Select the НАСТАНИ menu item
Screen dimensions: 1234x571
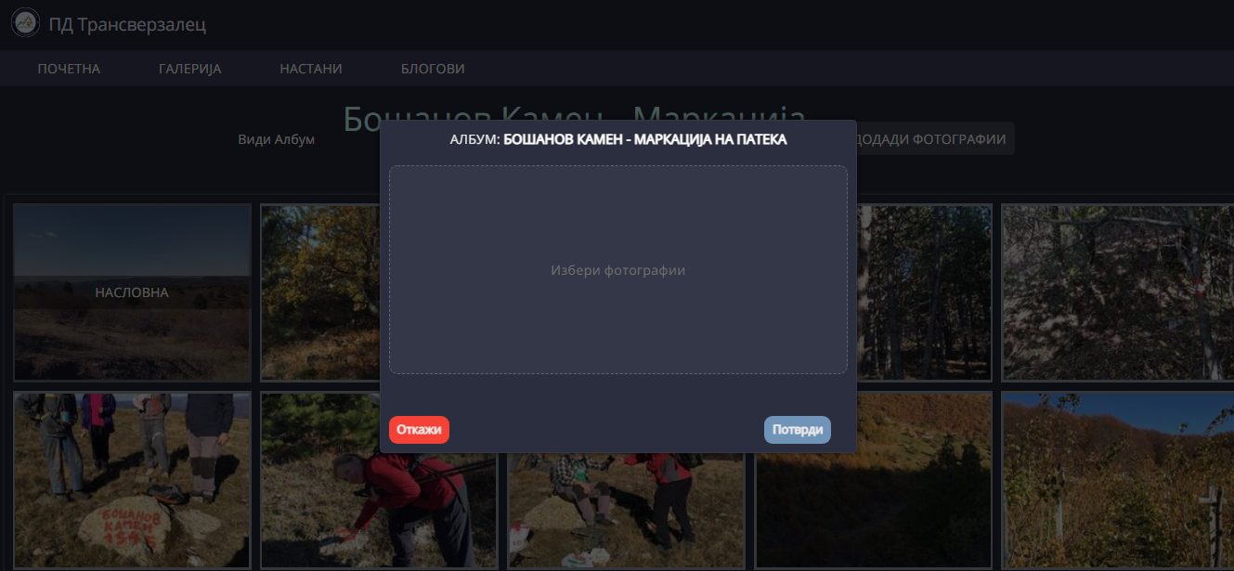(311, 69)
